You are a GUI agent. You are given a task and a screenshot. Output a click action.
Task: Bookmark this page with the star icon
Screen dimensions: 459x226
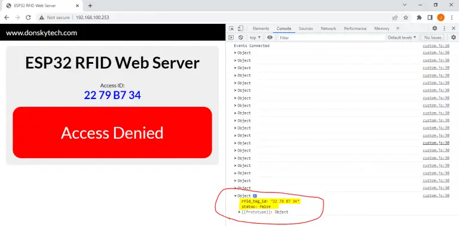pyautogui.click(x=406, y=17)
